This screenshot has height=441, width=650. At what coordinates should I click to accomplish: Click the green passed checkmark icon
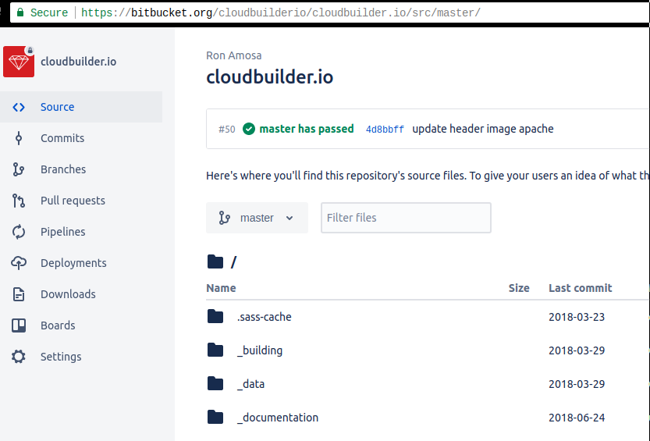click(x=249, y=129)
